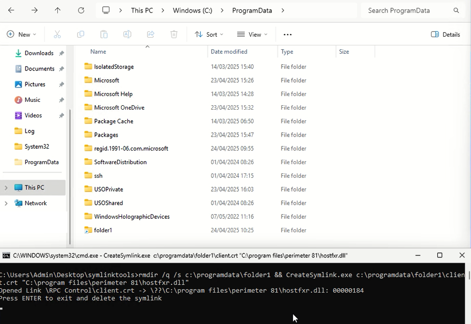
Task: Expand chevron before This PC breadcrumb
Action: pyautogui.click(x=121, y=11)
